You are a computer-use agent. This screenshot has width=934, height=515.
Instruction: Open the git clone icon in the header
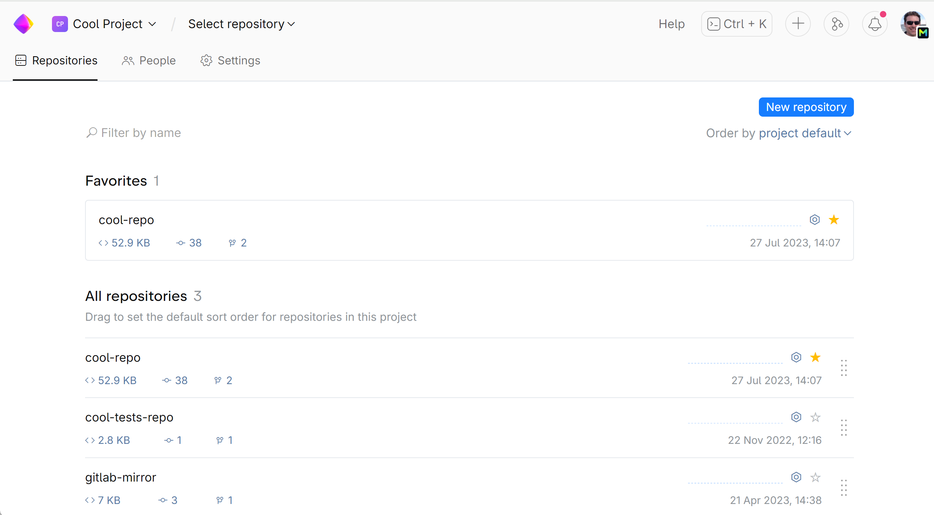coord(836,23)
